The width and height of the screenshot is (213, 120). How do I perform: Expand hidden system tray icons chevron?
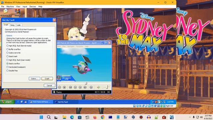click(x=190, y=117)
